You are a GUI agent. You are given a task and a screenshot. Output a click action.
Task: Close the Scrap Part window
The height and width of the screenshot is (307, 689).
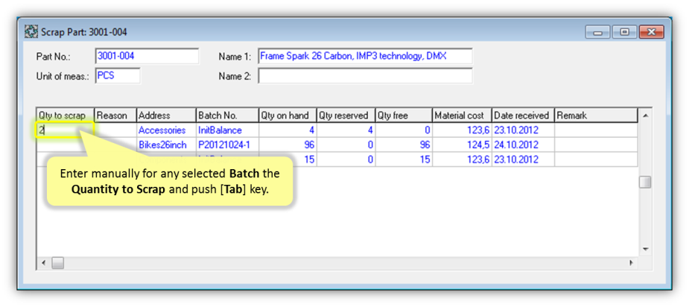(651, 32)
